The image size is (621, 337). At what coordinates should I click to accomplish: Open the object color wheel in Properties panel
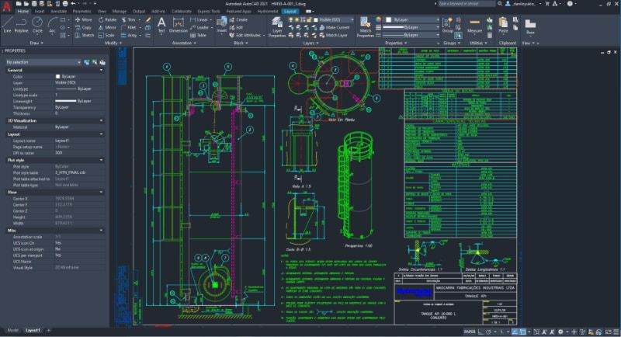coord(378,19)
